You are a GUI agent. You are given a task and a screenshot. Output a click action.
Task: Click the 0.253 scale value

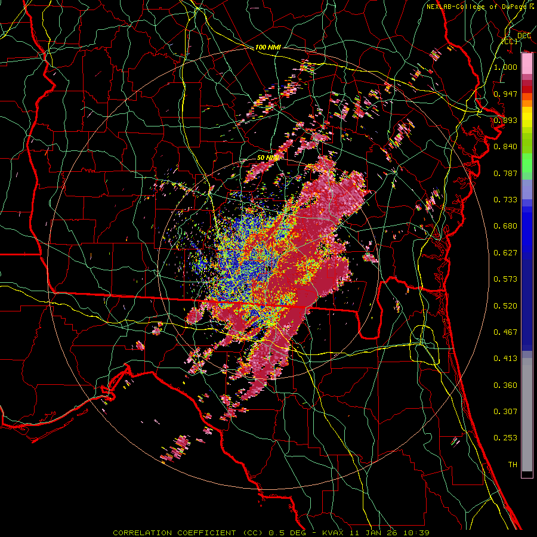pyautogui.click(x=505, y=438)
